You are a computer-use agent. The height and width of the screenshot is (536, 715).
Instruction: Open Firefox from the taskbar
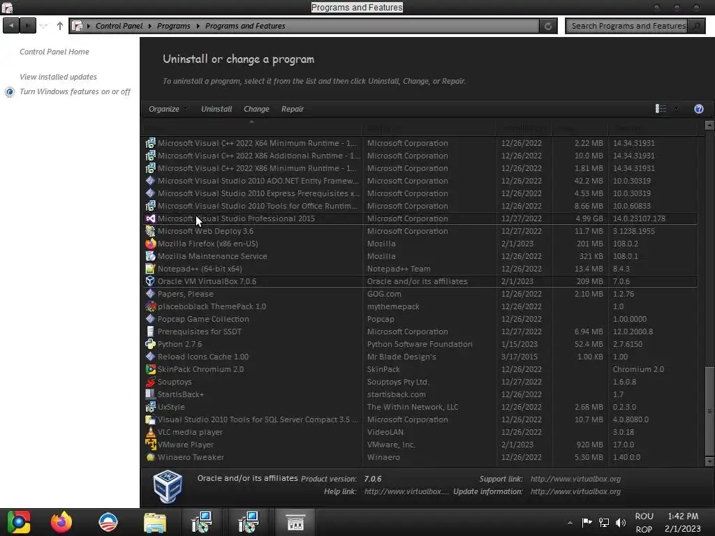pyautogui.click(x=61, y=522)
